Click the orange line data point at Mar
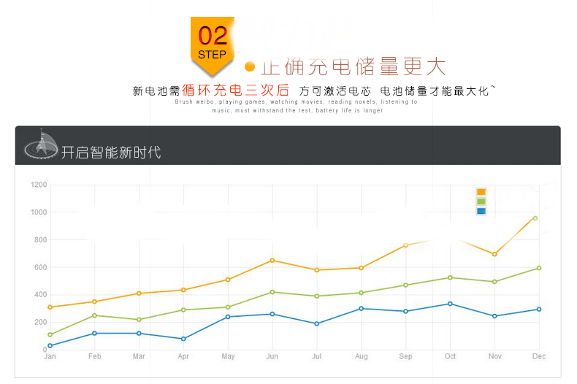 tap(139, 293)
